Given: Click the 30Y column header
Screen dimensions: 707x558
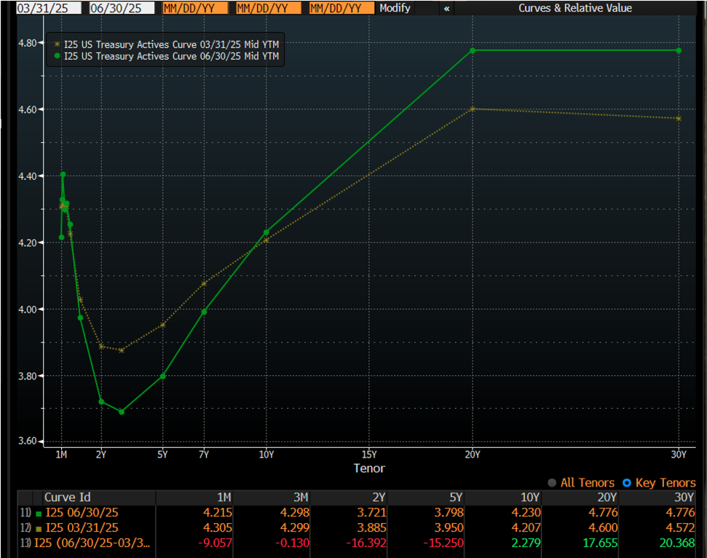Looking at the screenshot, I should click(x=684, y=497).
